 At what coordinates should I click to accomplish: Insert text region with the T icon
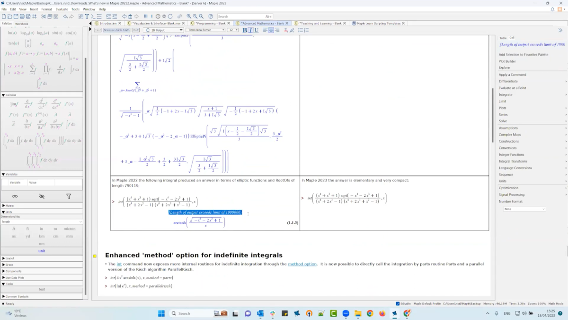point(87,17)
